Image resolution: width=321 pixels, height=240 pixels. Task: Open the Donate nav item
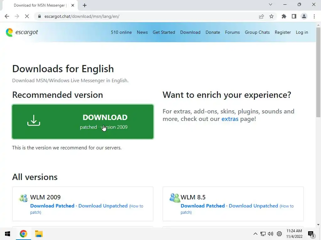click(213, 32)
